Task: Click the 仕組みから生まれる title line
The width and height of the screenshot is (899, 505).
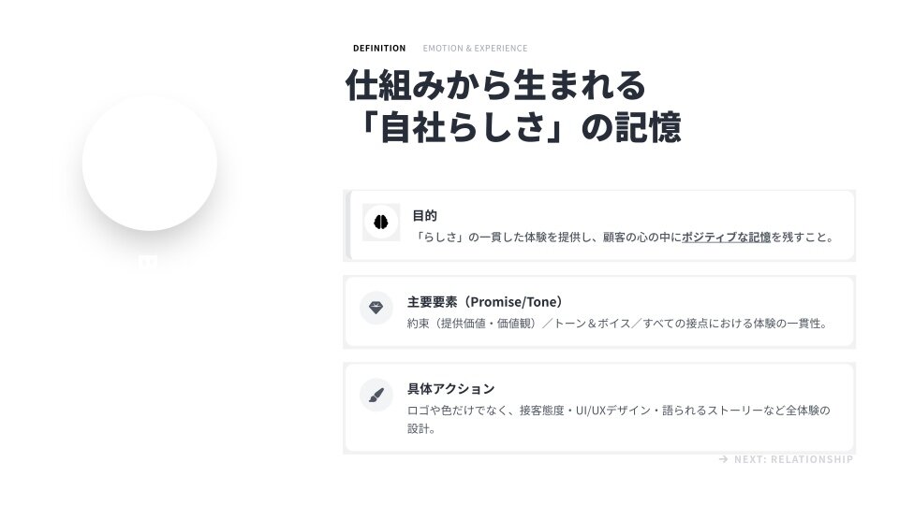Action: (495, 86)
